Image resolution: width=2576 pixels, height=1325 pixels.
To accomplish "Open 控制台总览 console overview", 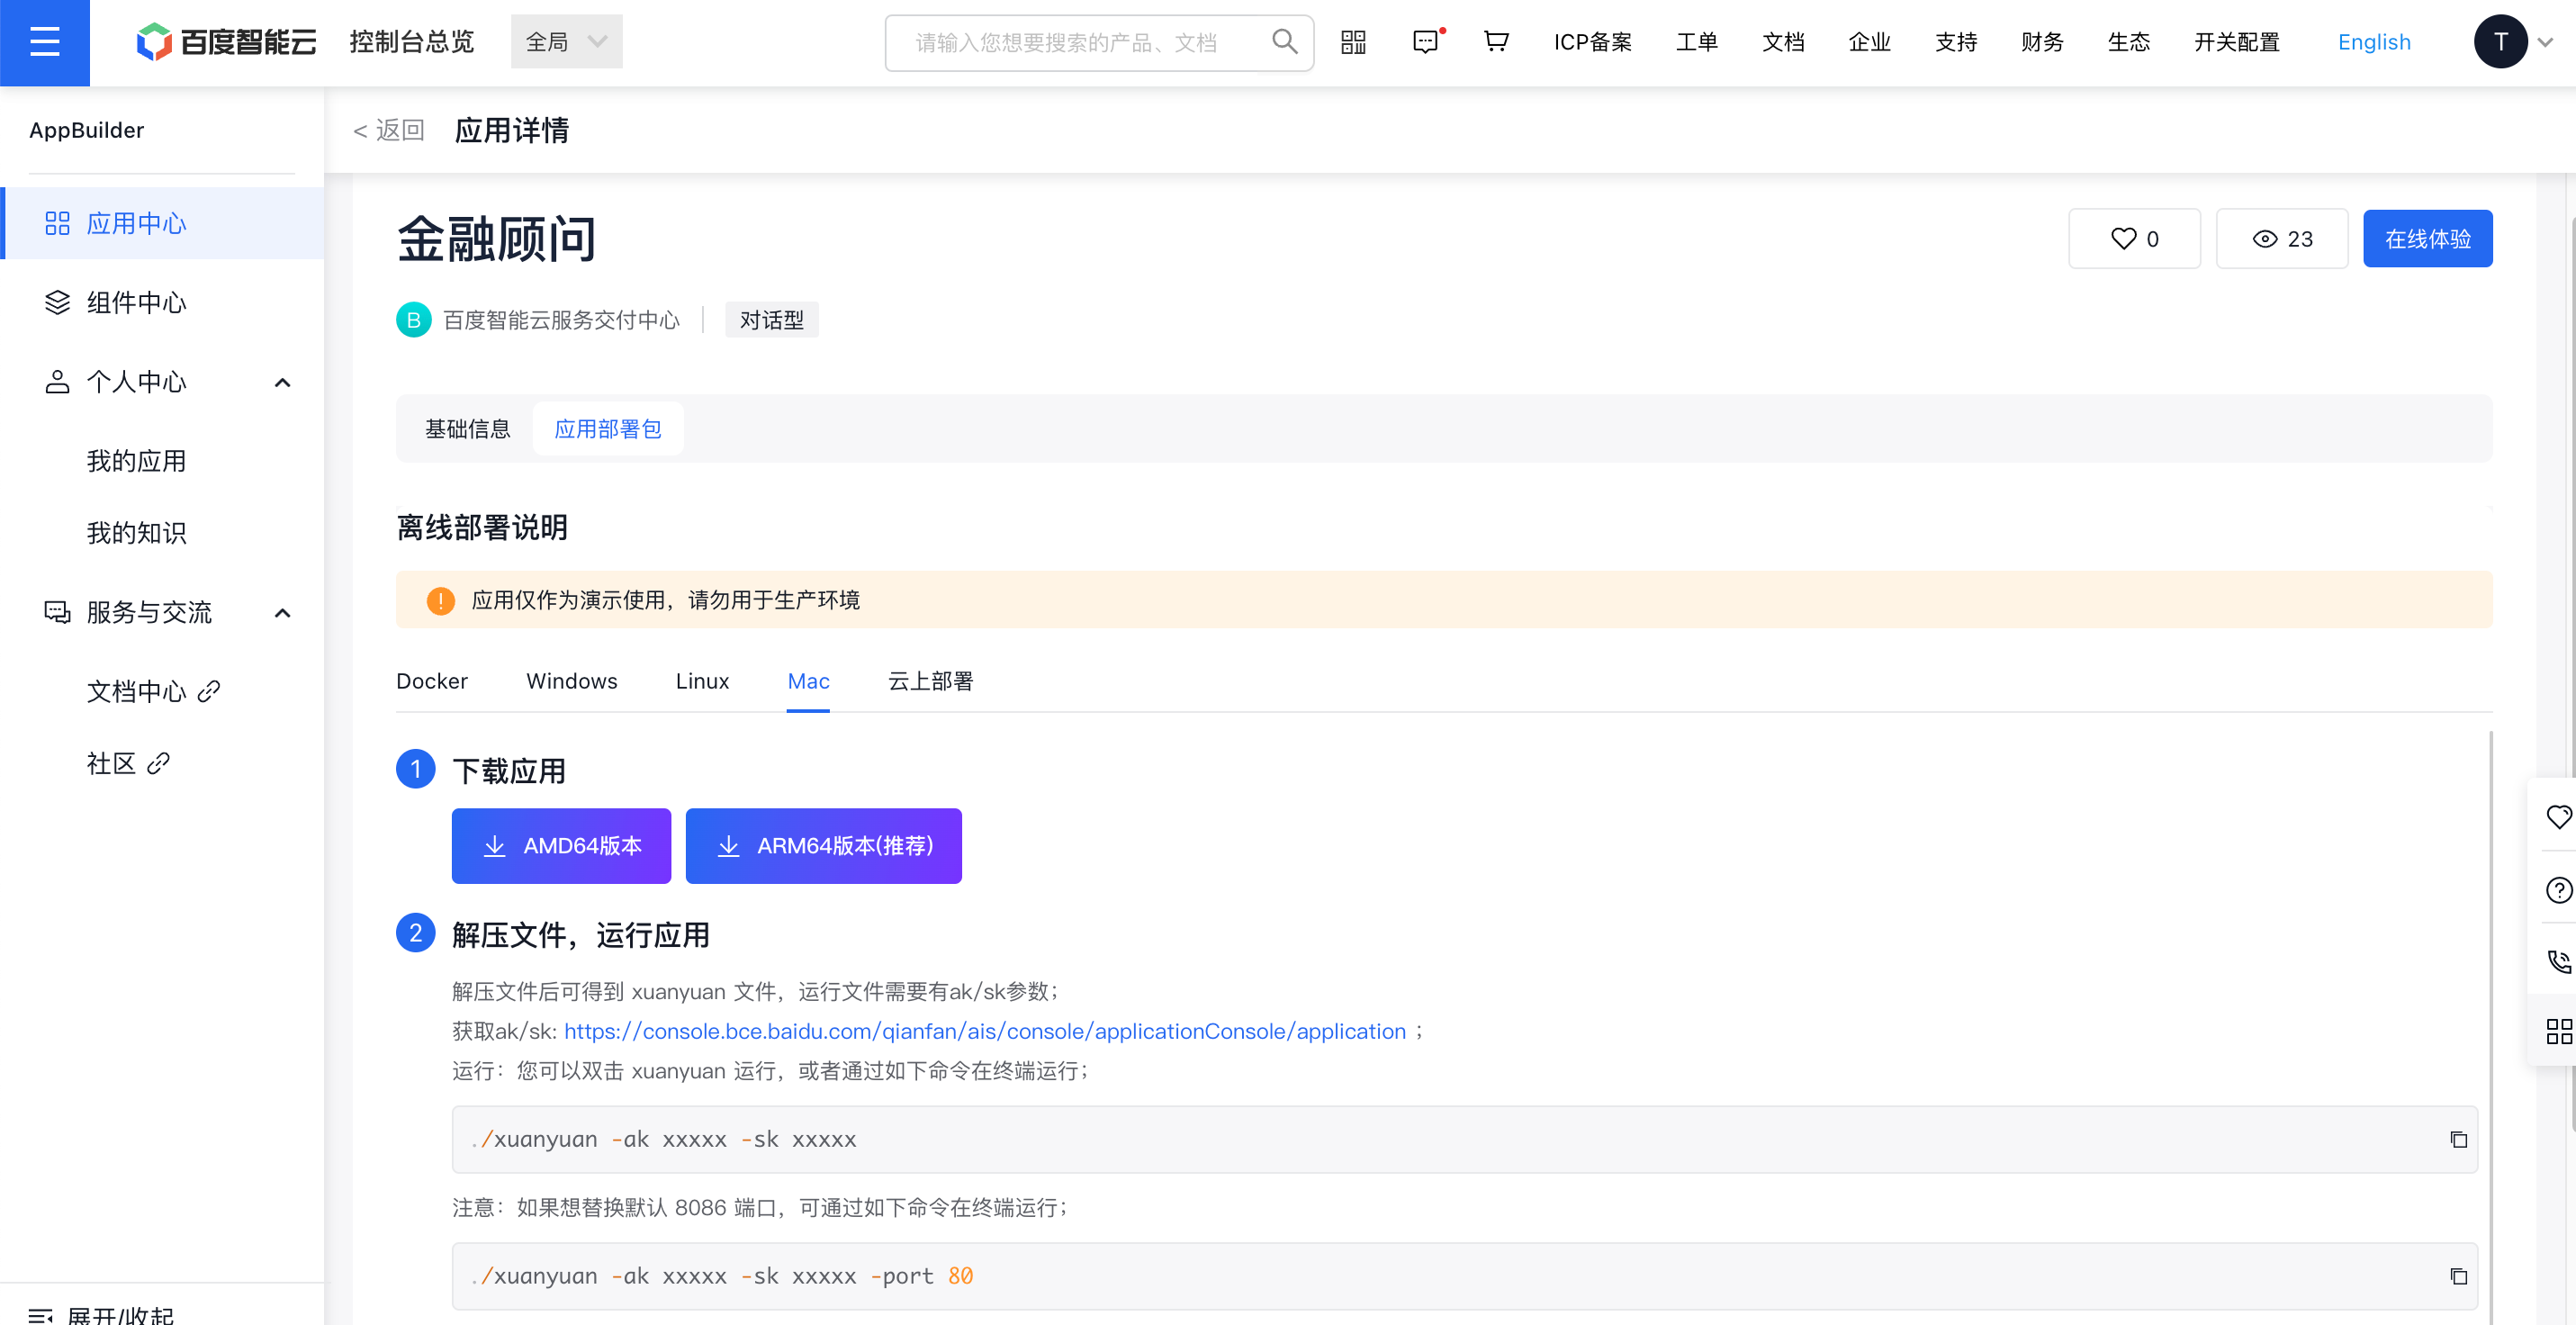I will (411, 42).
